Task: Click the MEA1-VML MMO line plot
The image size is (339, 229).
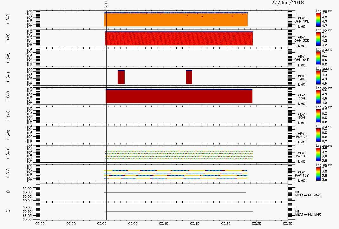Action: pyautogui.click(x=175, y=192)
